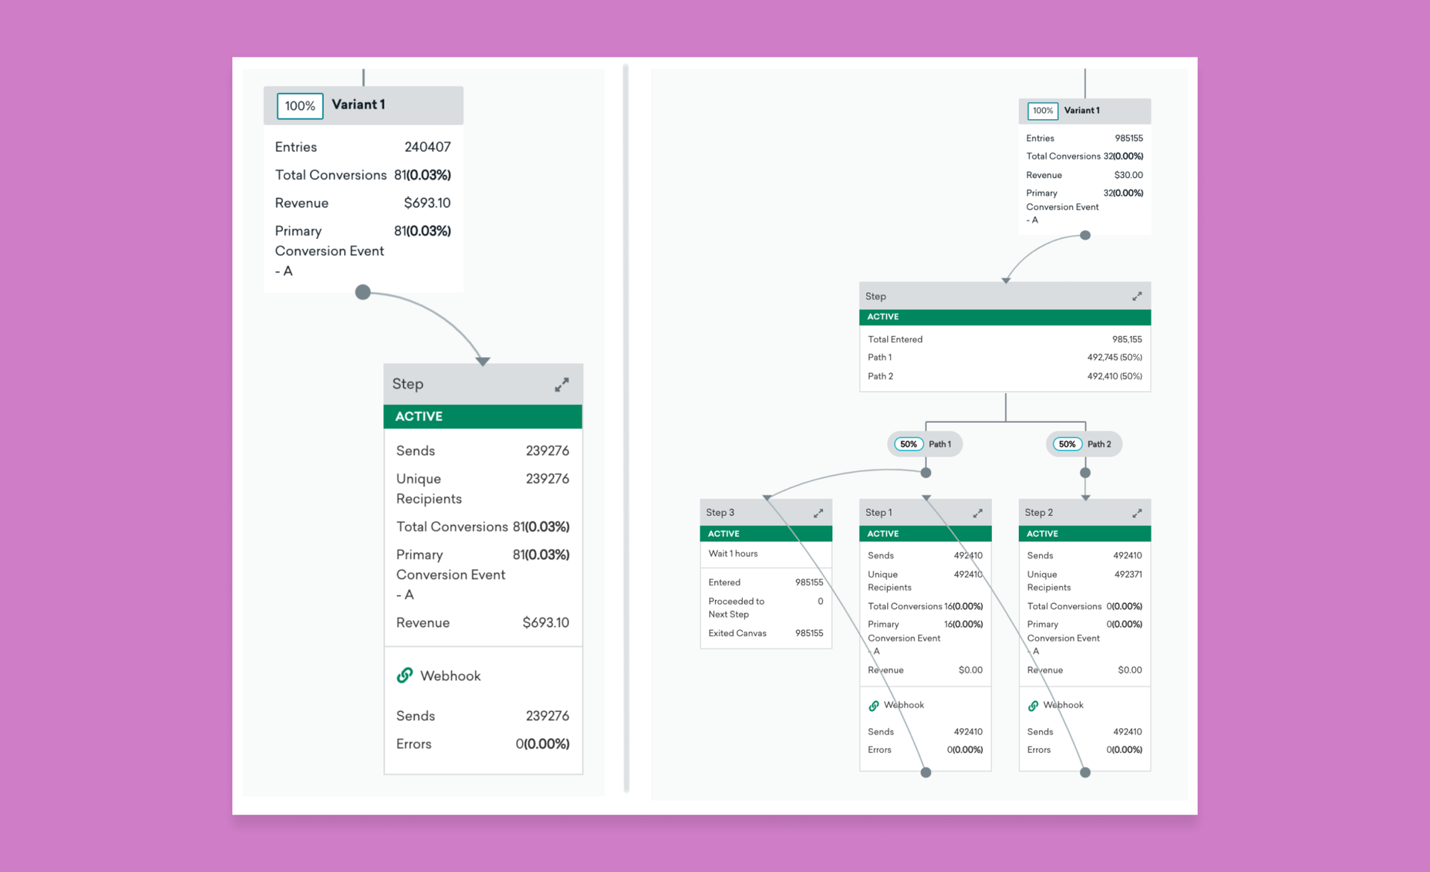Image resolution: width=1430 pixels, height=872 pixels.
Task: Click the vertical divider between the two panels
Action: tap(626, 428)
